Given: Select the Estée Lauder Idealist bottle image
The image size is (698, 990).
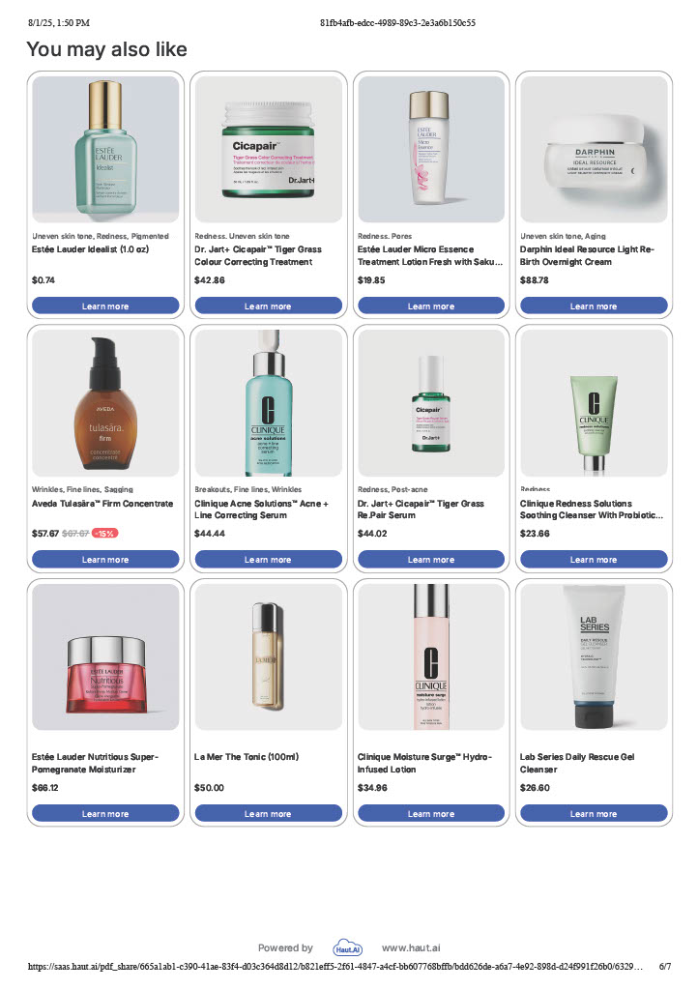Looking at the screenshot, I should (105, 149).
